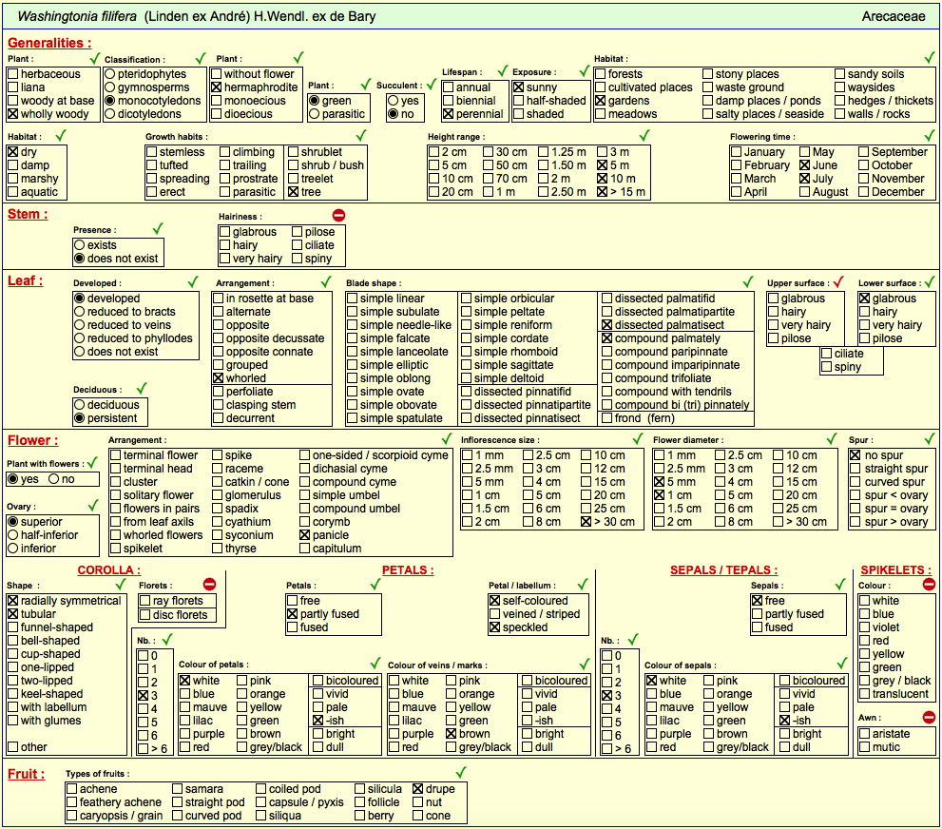Screen dimensions: 942x829
Task: Tick the glabrous upper surface checkbox
Action: point(774,298)
